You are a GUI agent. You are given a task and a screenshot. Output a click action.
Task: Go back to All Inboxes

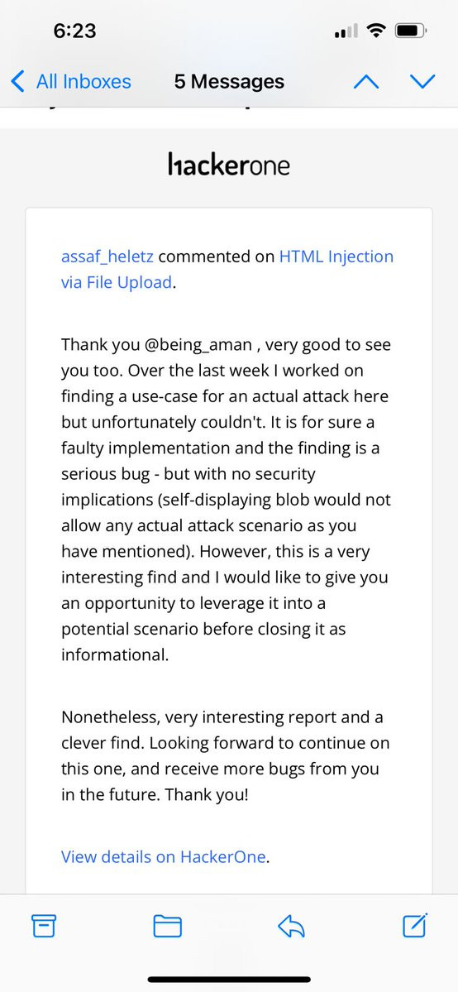[x=71, y=82]
